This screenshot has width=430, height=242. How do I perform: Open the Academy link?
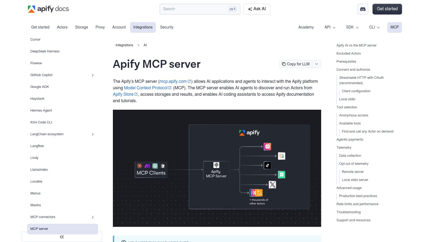306,27
